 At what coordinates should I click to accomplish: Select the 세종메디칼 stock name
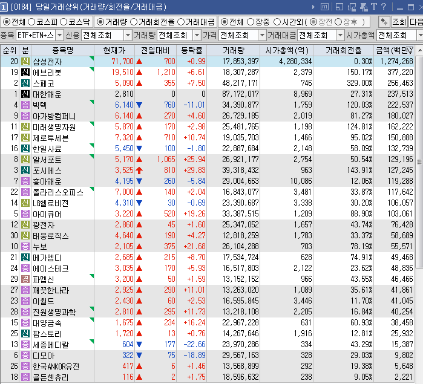(x=51, y=344)
